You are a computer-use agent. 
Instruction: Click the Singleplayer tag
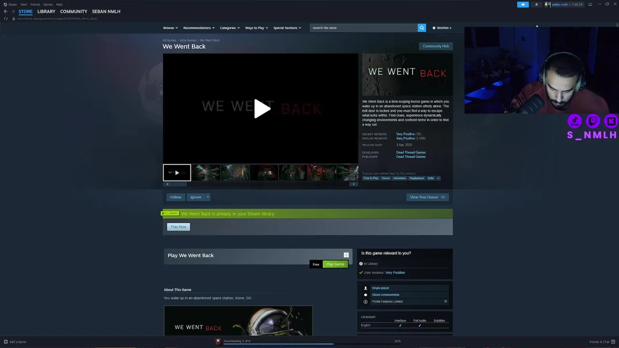tap(416, 178)
